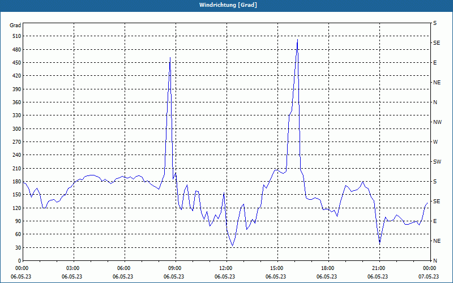The image size is (453, 283).
Task: Click the 90 y-axis value
Action: (18, 221)
